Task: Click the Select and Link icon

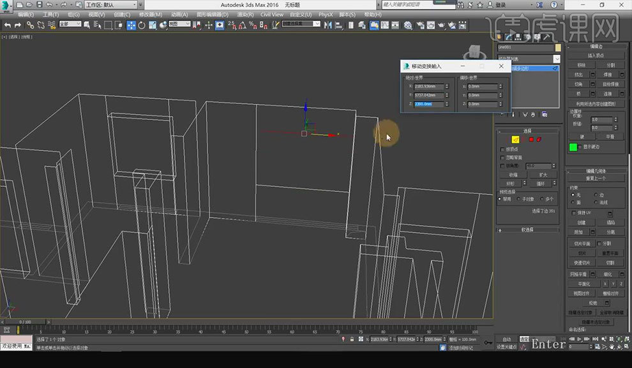Action: point(30,25)
